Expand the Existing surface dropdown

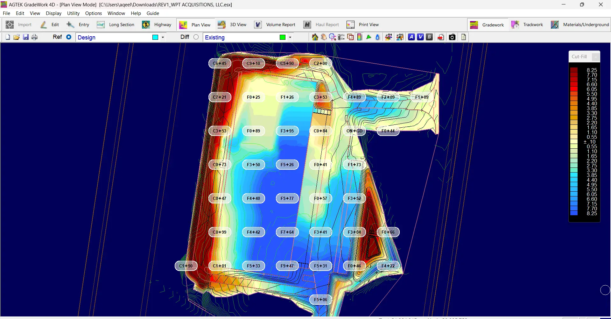[x=290, y=37]
